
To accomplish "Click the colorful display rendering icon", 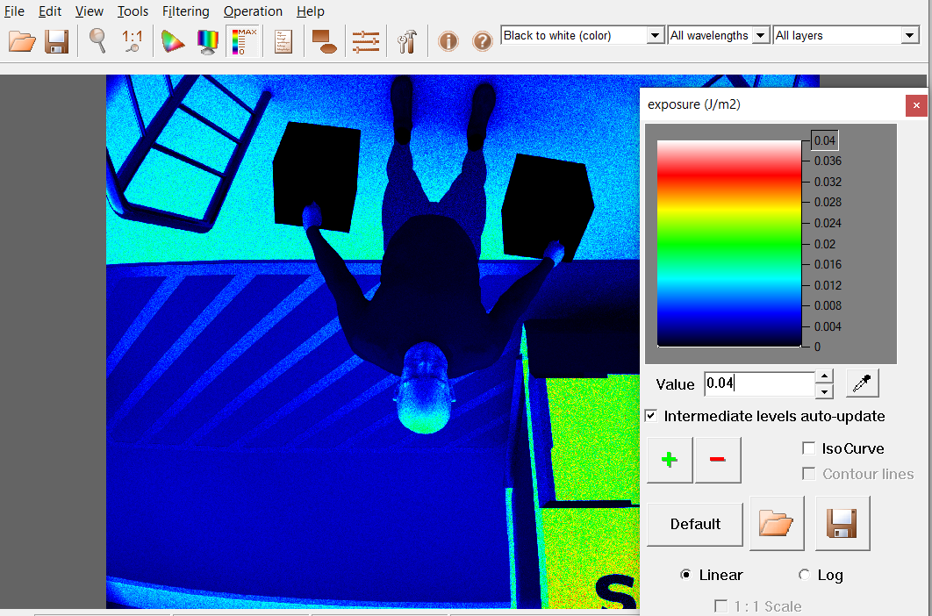I will tap(207, 41).
